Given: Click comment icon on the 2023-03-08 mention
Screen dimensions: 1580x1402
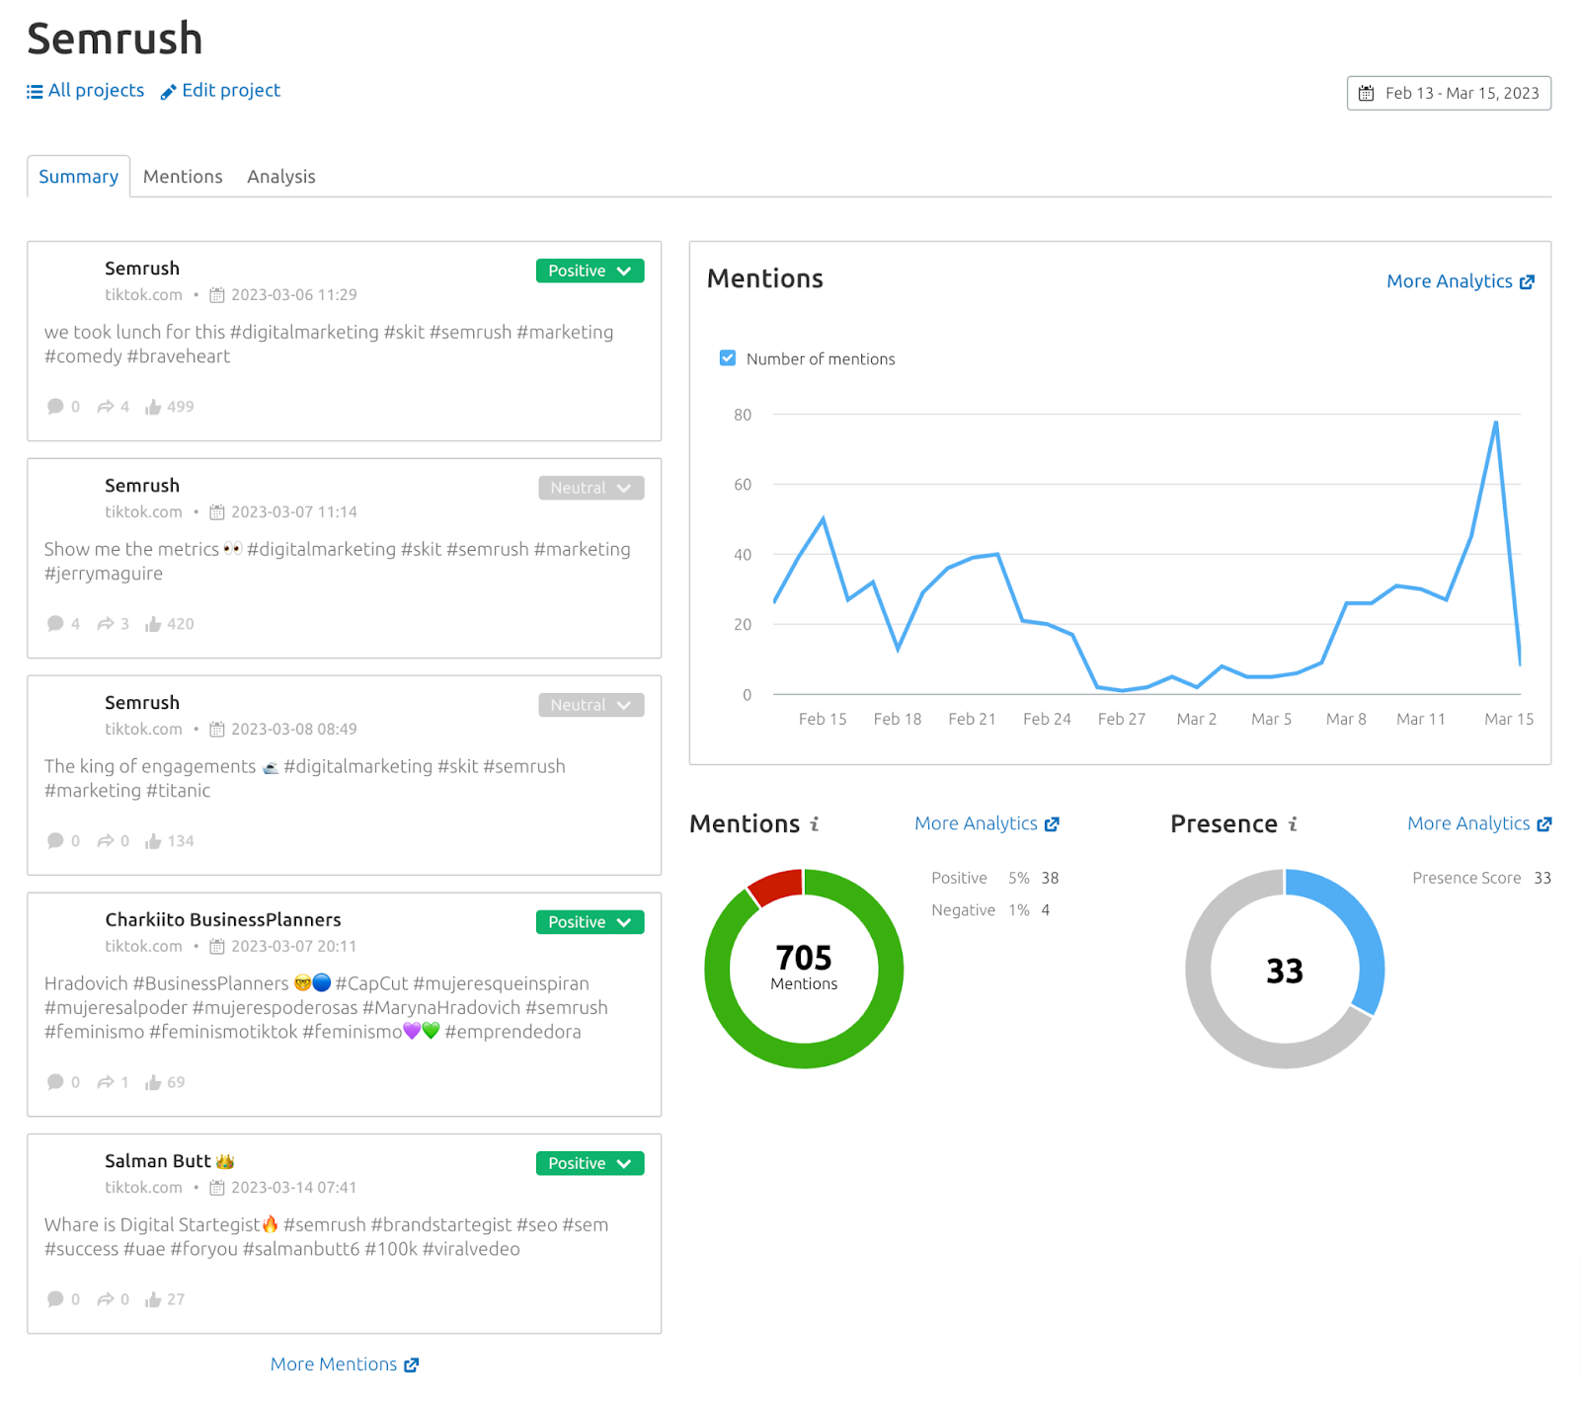Looking at the screenshot, I should [55, 841].
